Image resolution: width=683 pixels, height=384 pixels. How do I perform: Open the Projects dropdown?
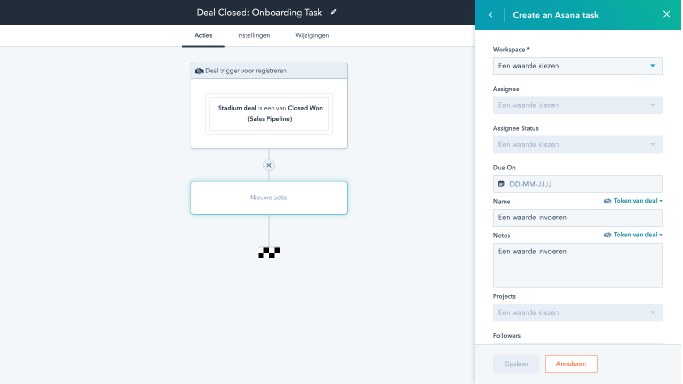click(577, 312)
